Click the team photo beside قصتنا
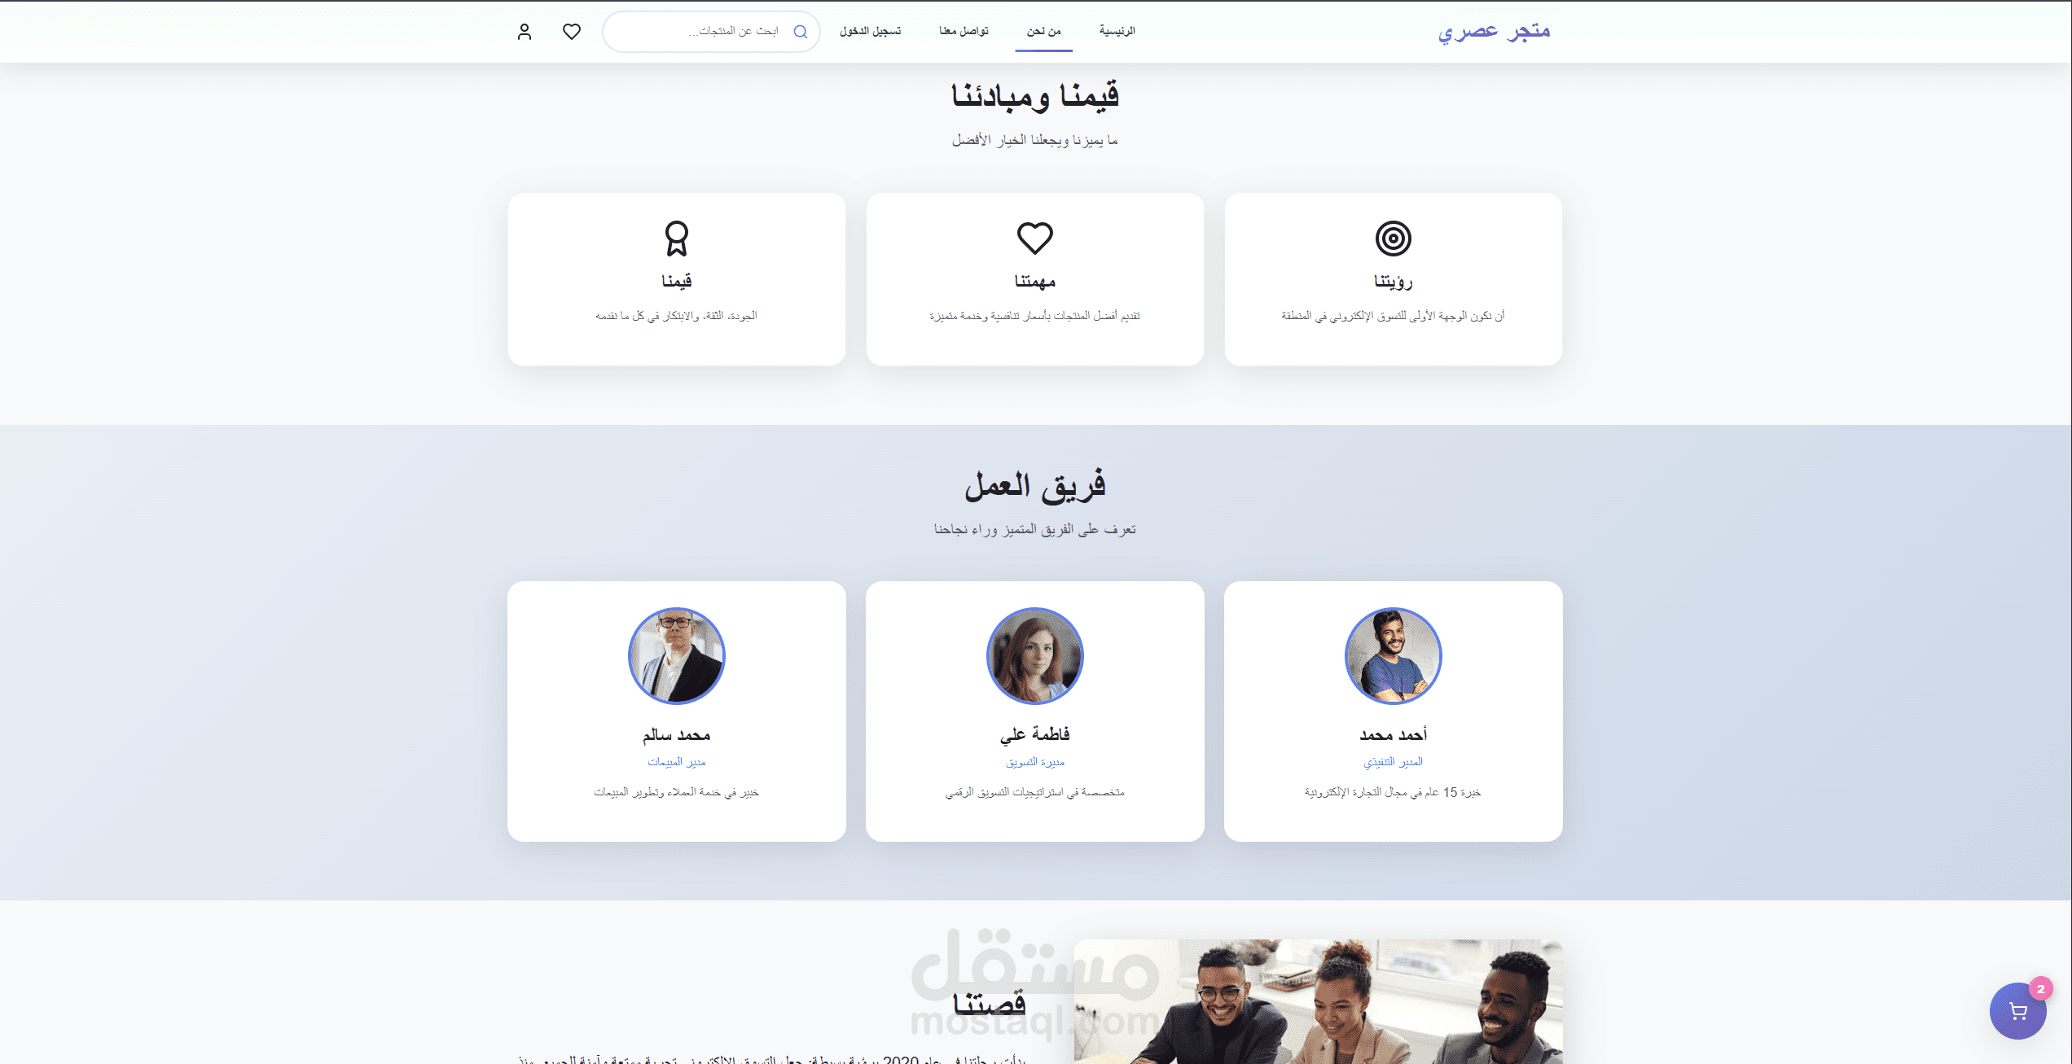 point(1319,1002)
